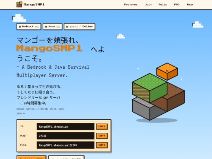This screenshot has height=159, width=212.
Task: Click the Bedrock edition badge
Action: (29, 27)
